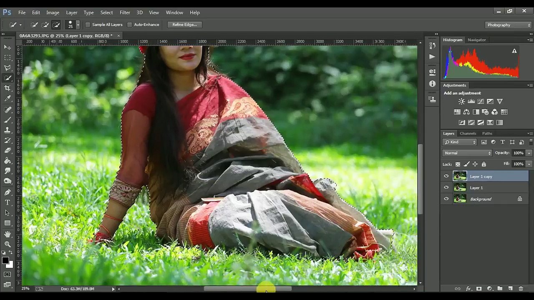Switch to the Paths tab
This screenshot has width=534, height=300.
point(487,133)
